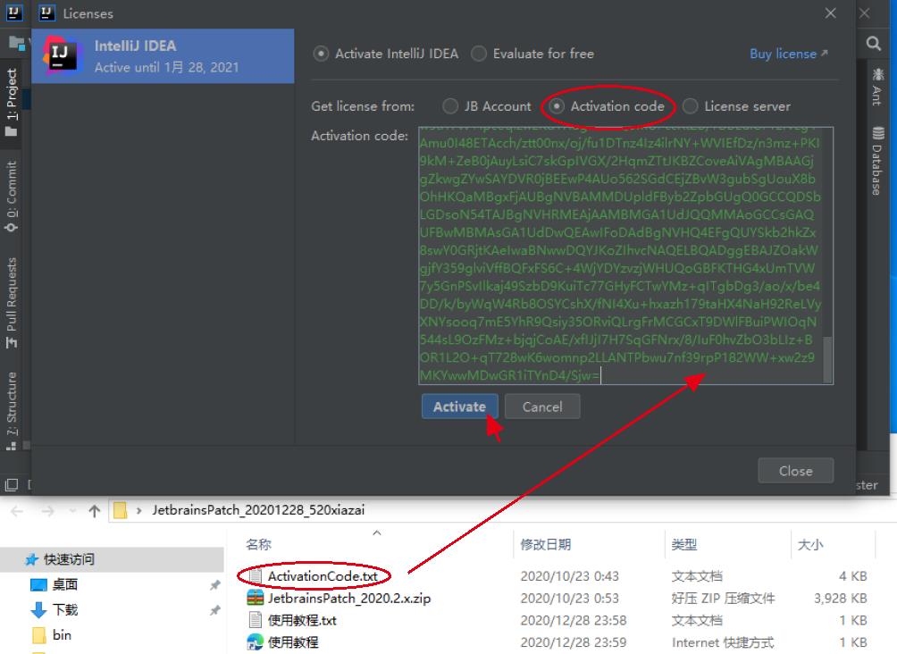This screenshot has width=897, height=654.
Task: Open bin folder in Explorer navigation pane
Action: (62, 634)
